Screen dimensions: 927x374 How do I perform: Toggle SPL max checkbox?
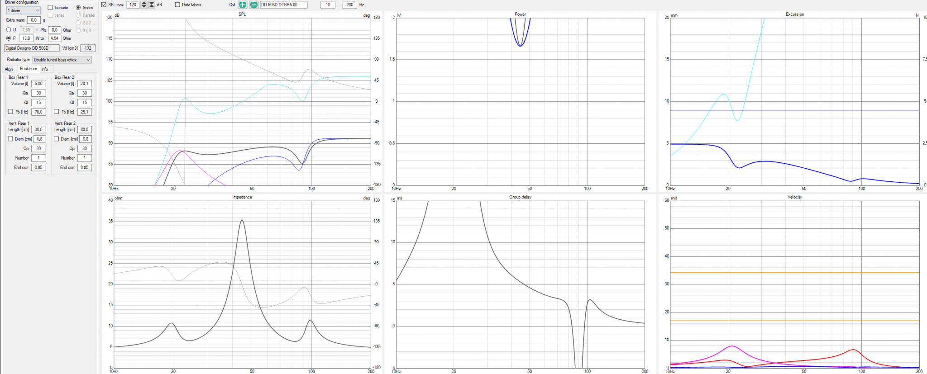coord(104,5)
